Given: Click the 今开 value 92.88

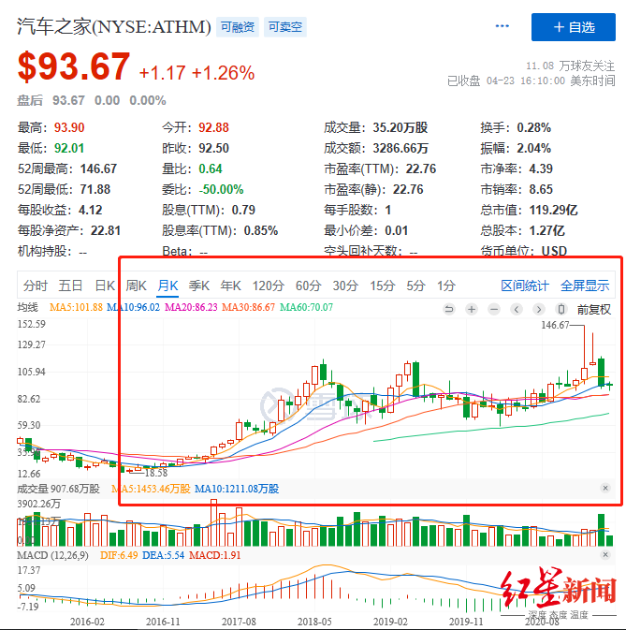Looking at the screenshot, I should [213, 127].
